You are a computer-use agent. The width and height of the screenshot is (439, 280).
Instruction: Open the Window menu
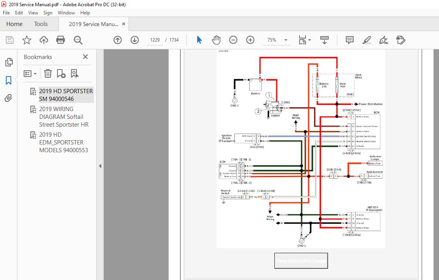pos(66,12)
